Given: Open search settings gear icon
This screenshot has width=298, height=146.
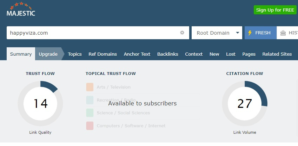Looking at the screenshot, I should pos(182,33).
